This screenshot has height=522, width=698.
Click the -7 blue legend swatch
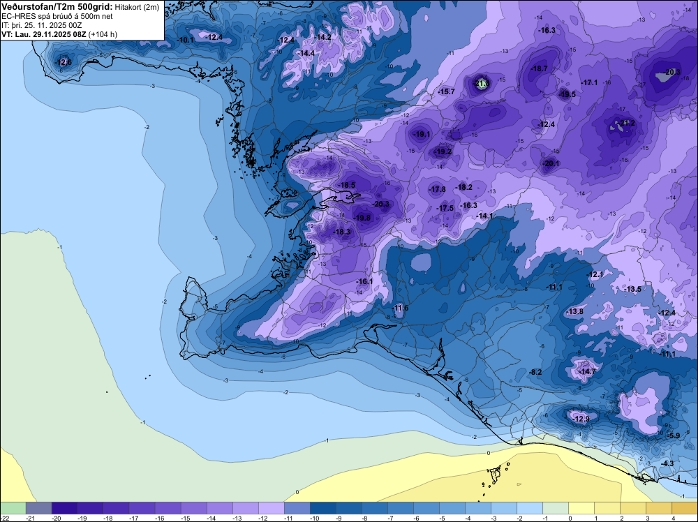[x=400, y=508]
